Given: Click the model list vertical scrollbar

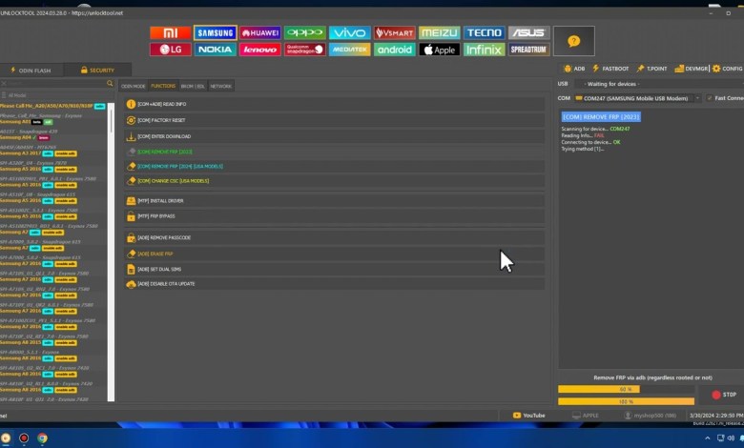Looking at the screenshot, I should pos(112,252).
